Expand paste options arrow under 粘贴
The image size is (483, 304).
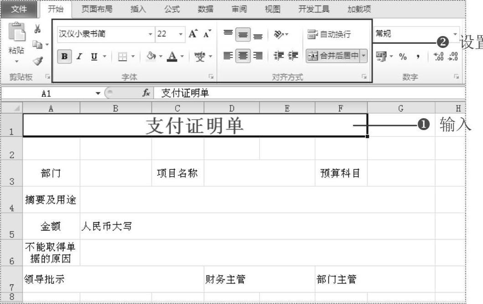tap(16, 61)
